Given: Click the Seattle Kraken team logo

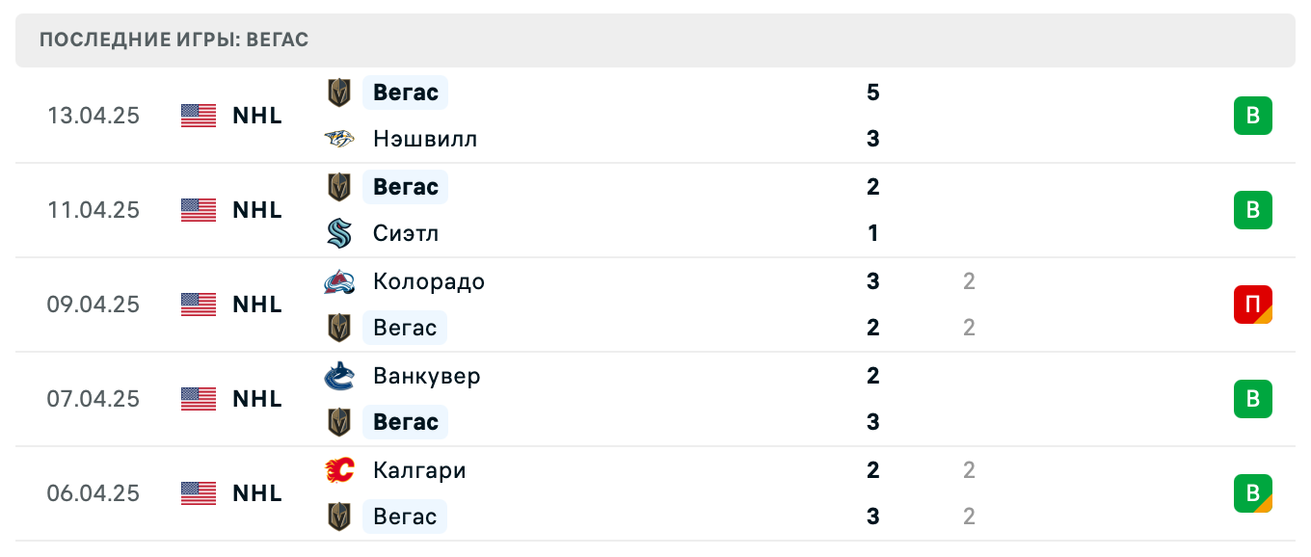Looking at the screenshot, I should (339, 233).
